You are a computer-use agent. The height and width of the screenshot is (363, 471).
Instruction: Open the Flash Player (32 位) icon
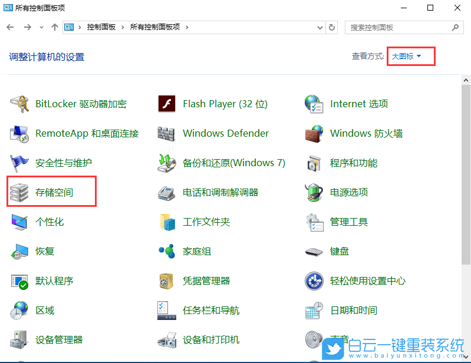click(167, 104)
